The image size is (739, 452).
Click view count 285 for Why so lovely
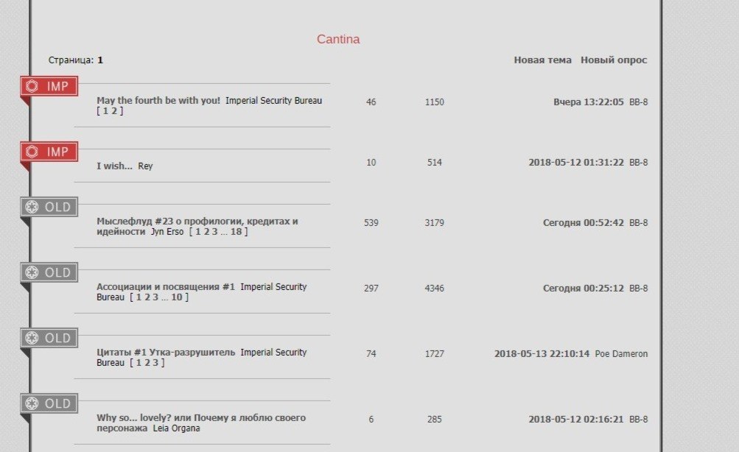tap(434, 419)
